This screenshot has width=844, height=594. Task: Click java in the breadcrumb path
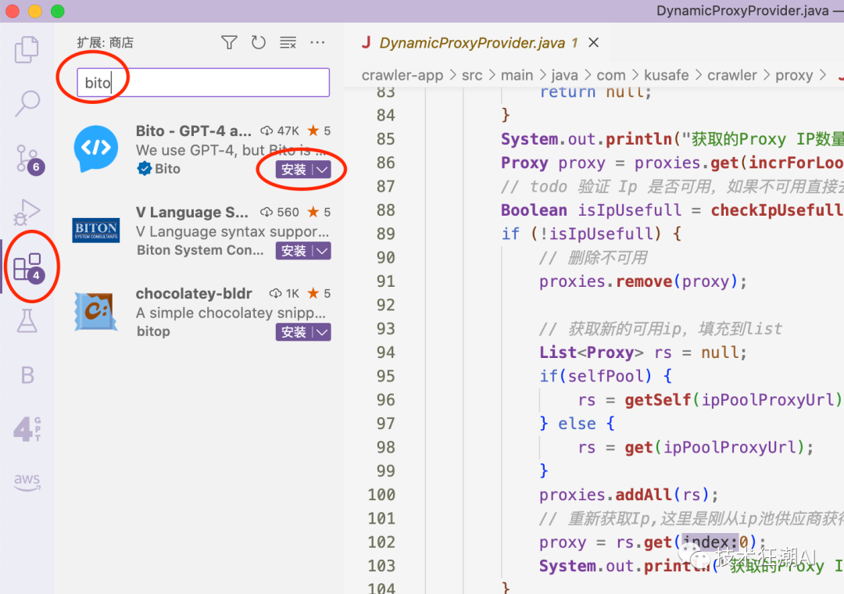(x=565, y=75)
